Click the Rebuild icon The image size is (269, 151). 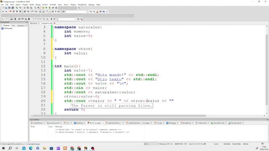(53, 8)
